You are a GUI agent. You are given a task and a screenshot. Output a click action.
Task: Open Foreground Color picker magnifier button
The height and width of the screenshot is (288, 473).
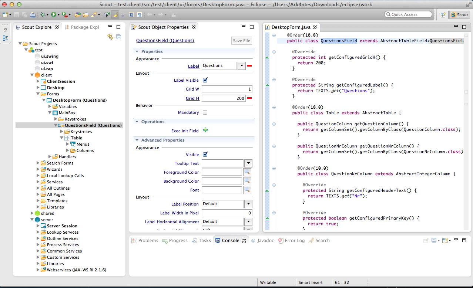click(247, 172)
